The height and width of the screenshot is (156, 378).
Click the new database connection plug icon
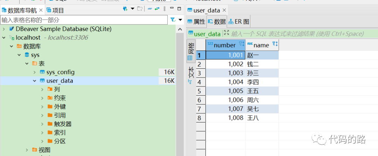pos(125,9)
